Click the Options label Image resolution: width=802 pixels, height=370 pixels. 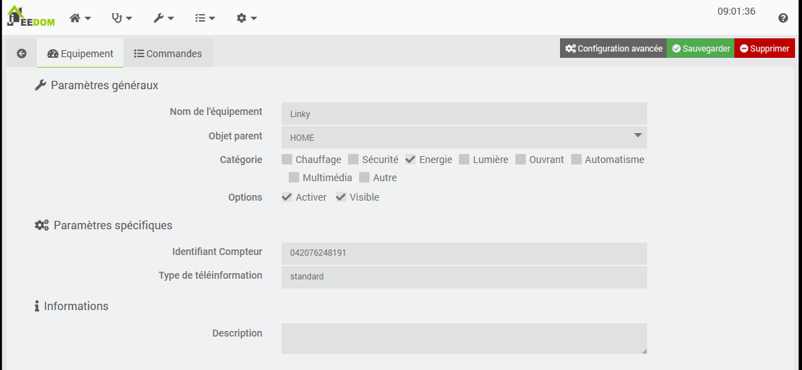point(245,197)
